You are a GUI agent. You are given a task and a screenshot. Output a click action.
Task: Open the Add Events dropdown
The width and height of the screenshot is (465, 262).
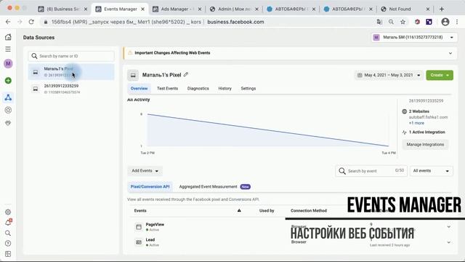point(145,171)
